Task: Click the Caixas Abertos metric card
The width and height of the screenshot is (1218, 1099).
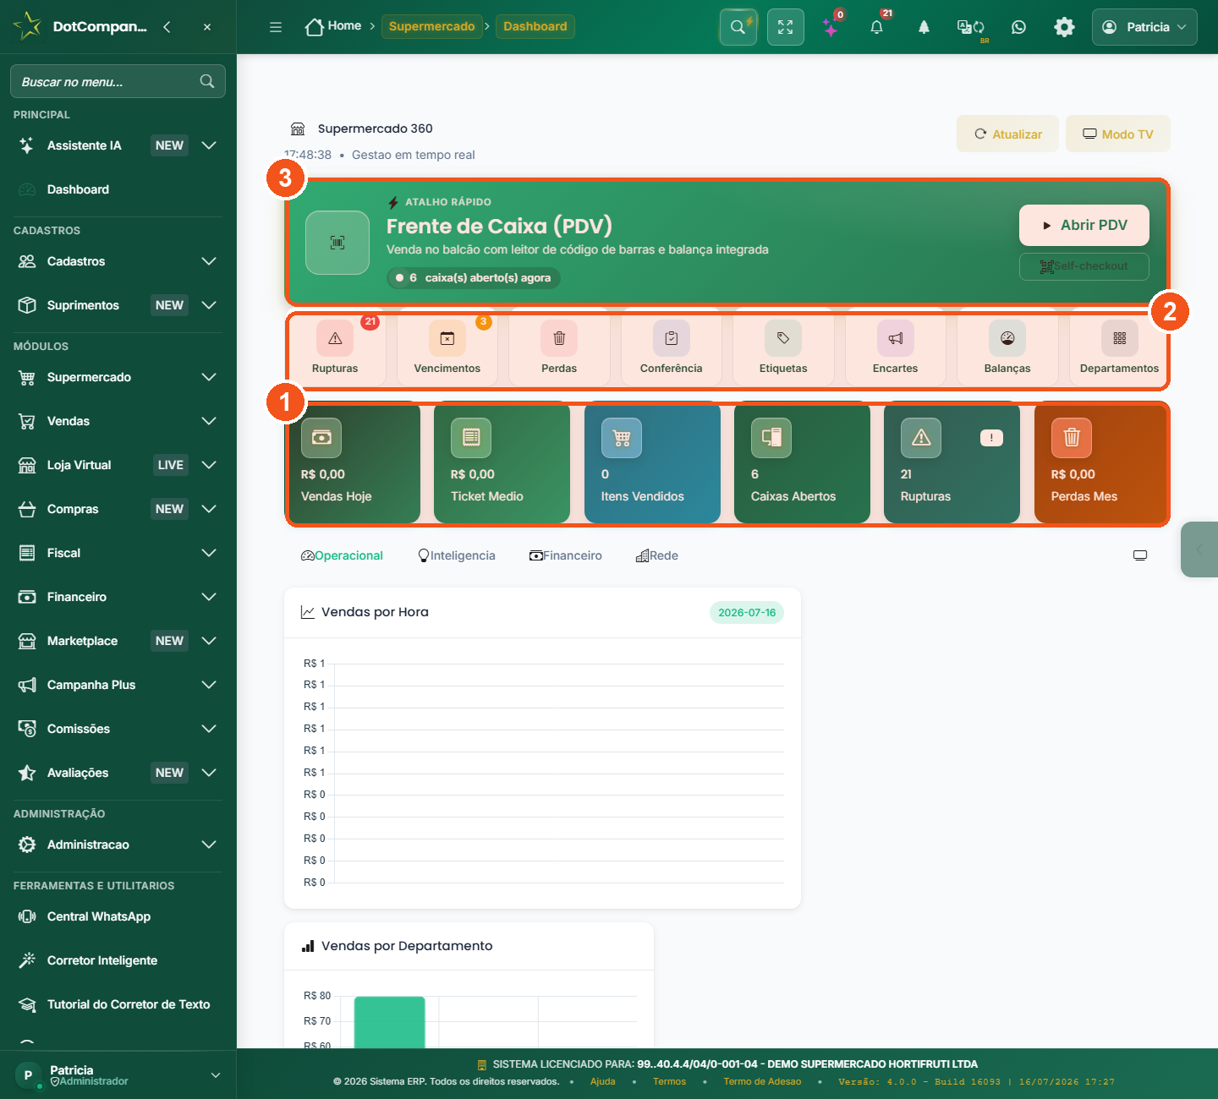Action: pos(802,463)
